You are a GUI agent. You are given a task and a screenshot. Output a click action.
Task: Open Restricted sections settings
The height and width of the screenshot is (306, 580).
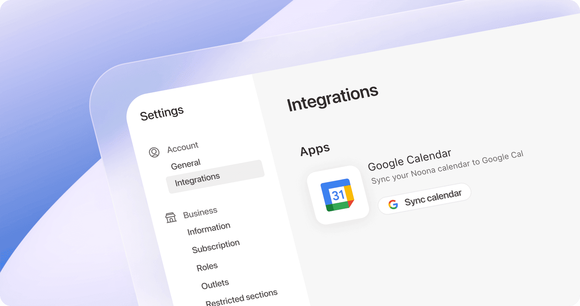pos(242,298)
